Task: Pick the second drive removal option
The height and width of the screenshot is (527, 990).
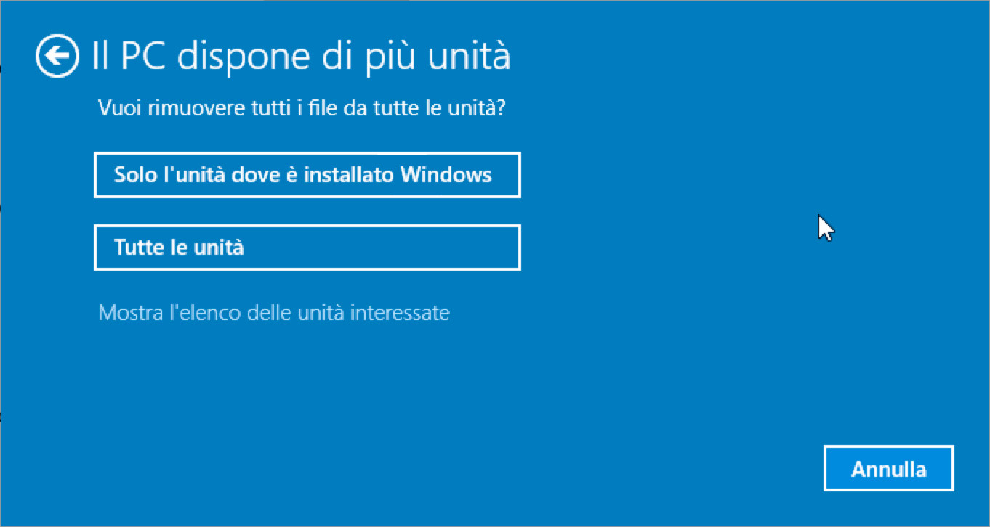Action: click(307, 248)
